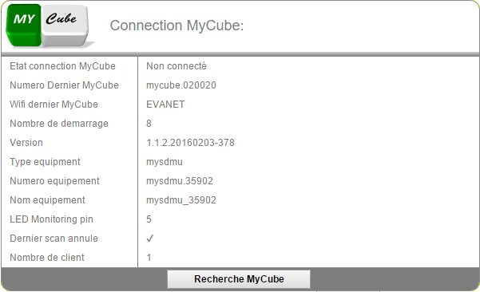Click the client count value '1'
This screenshot has width=480, height=292.
click(x=149, y=258)
